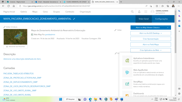Click the browser address bar URL
The width and height of the screenshot is (182, 102).
point(56,6)
